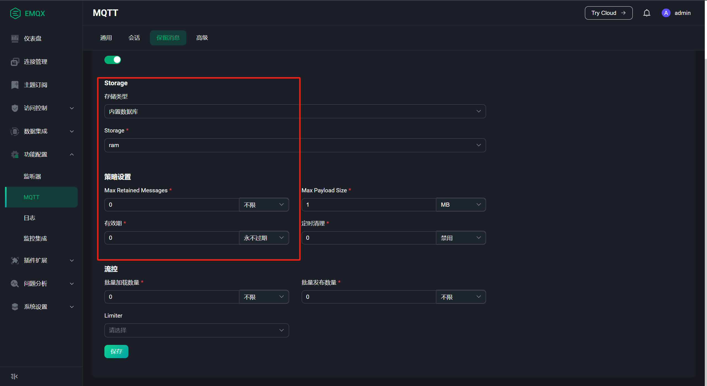Viewport: 707px width, 386px height.
Task: Open 连接管理 connection management icon
Action: click(x=15, y=62)
